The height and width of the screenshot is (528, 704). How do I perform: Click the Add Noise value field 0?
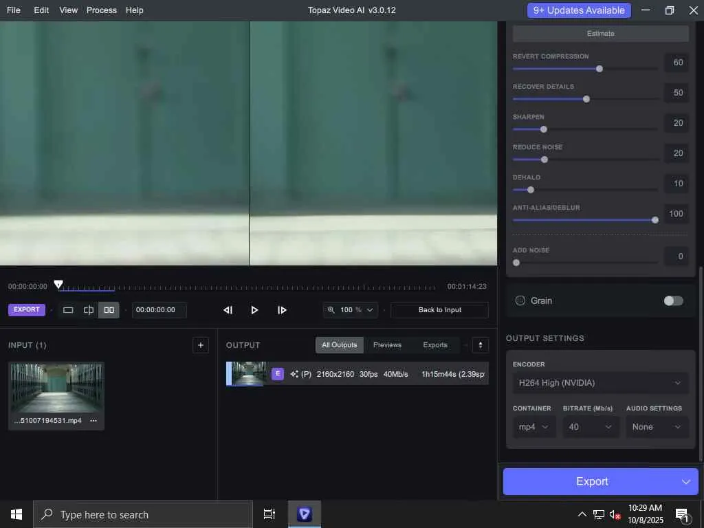[676, 256]
